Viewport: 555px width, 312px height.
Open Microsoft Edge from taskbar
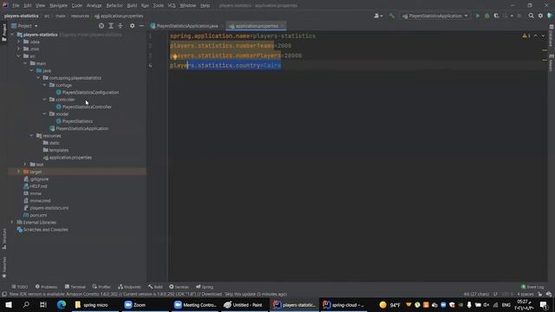62,305
